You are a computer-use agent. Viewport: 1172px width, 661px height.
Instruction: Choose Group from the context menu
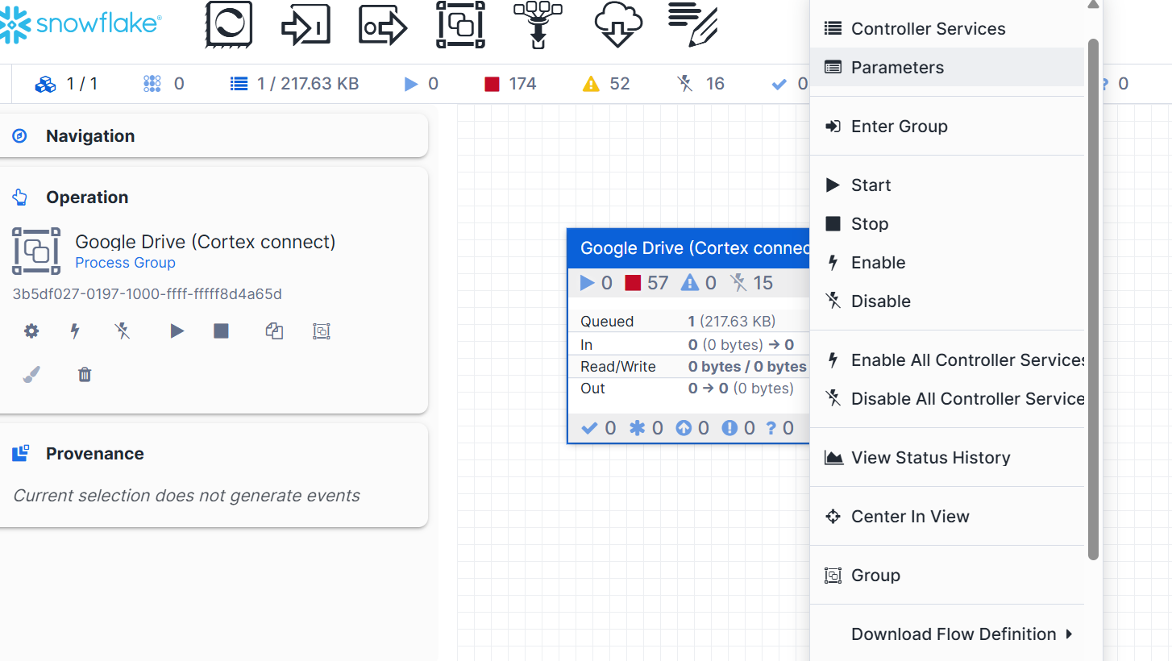pos(946,576)
